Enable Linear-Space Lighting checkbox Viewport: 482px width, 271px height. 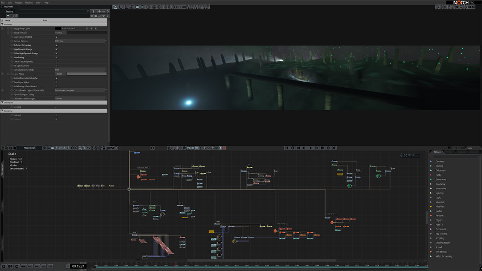56,61
